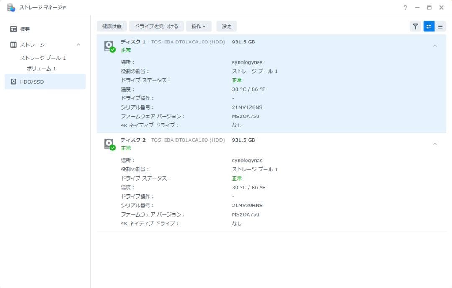
Task: Open the 操作 dropdown menu
Action: (x=199, y=26)
